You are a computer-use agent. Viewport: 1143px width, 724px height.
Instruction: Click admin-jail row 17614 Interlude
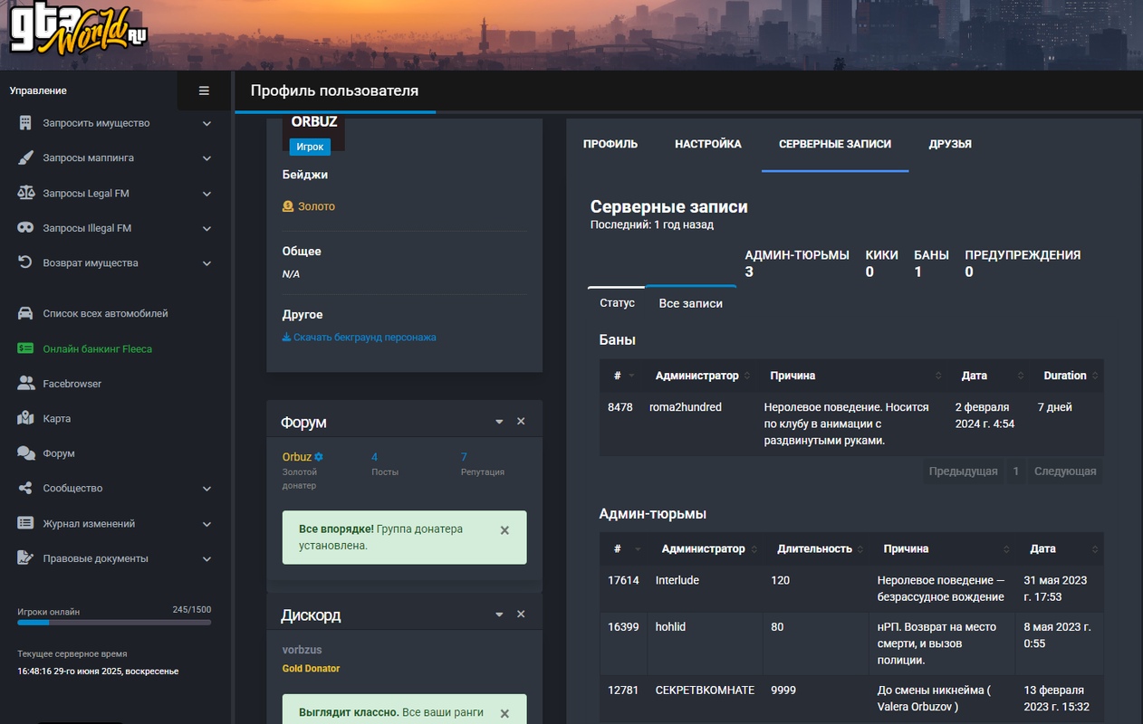tap(851, 588)
